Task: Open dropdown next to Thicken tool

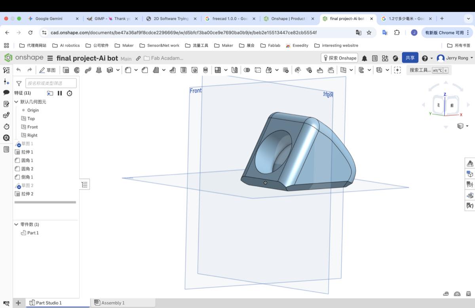Action: [118, 70]
